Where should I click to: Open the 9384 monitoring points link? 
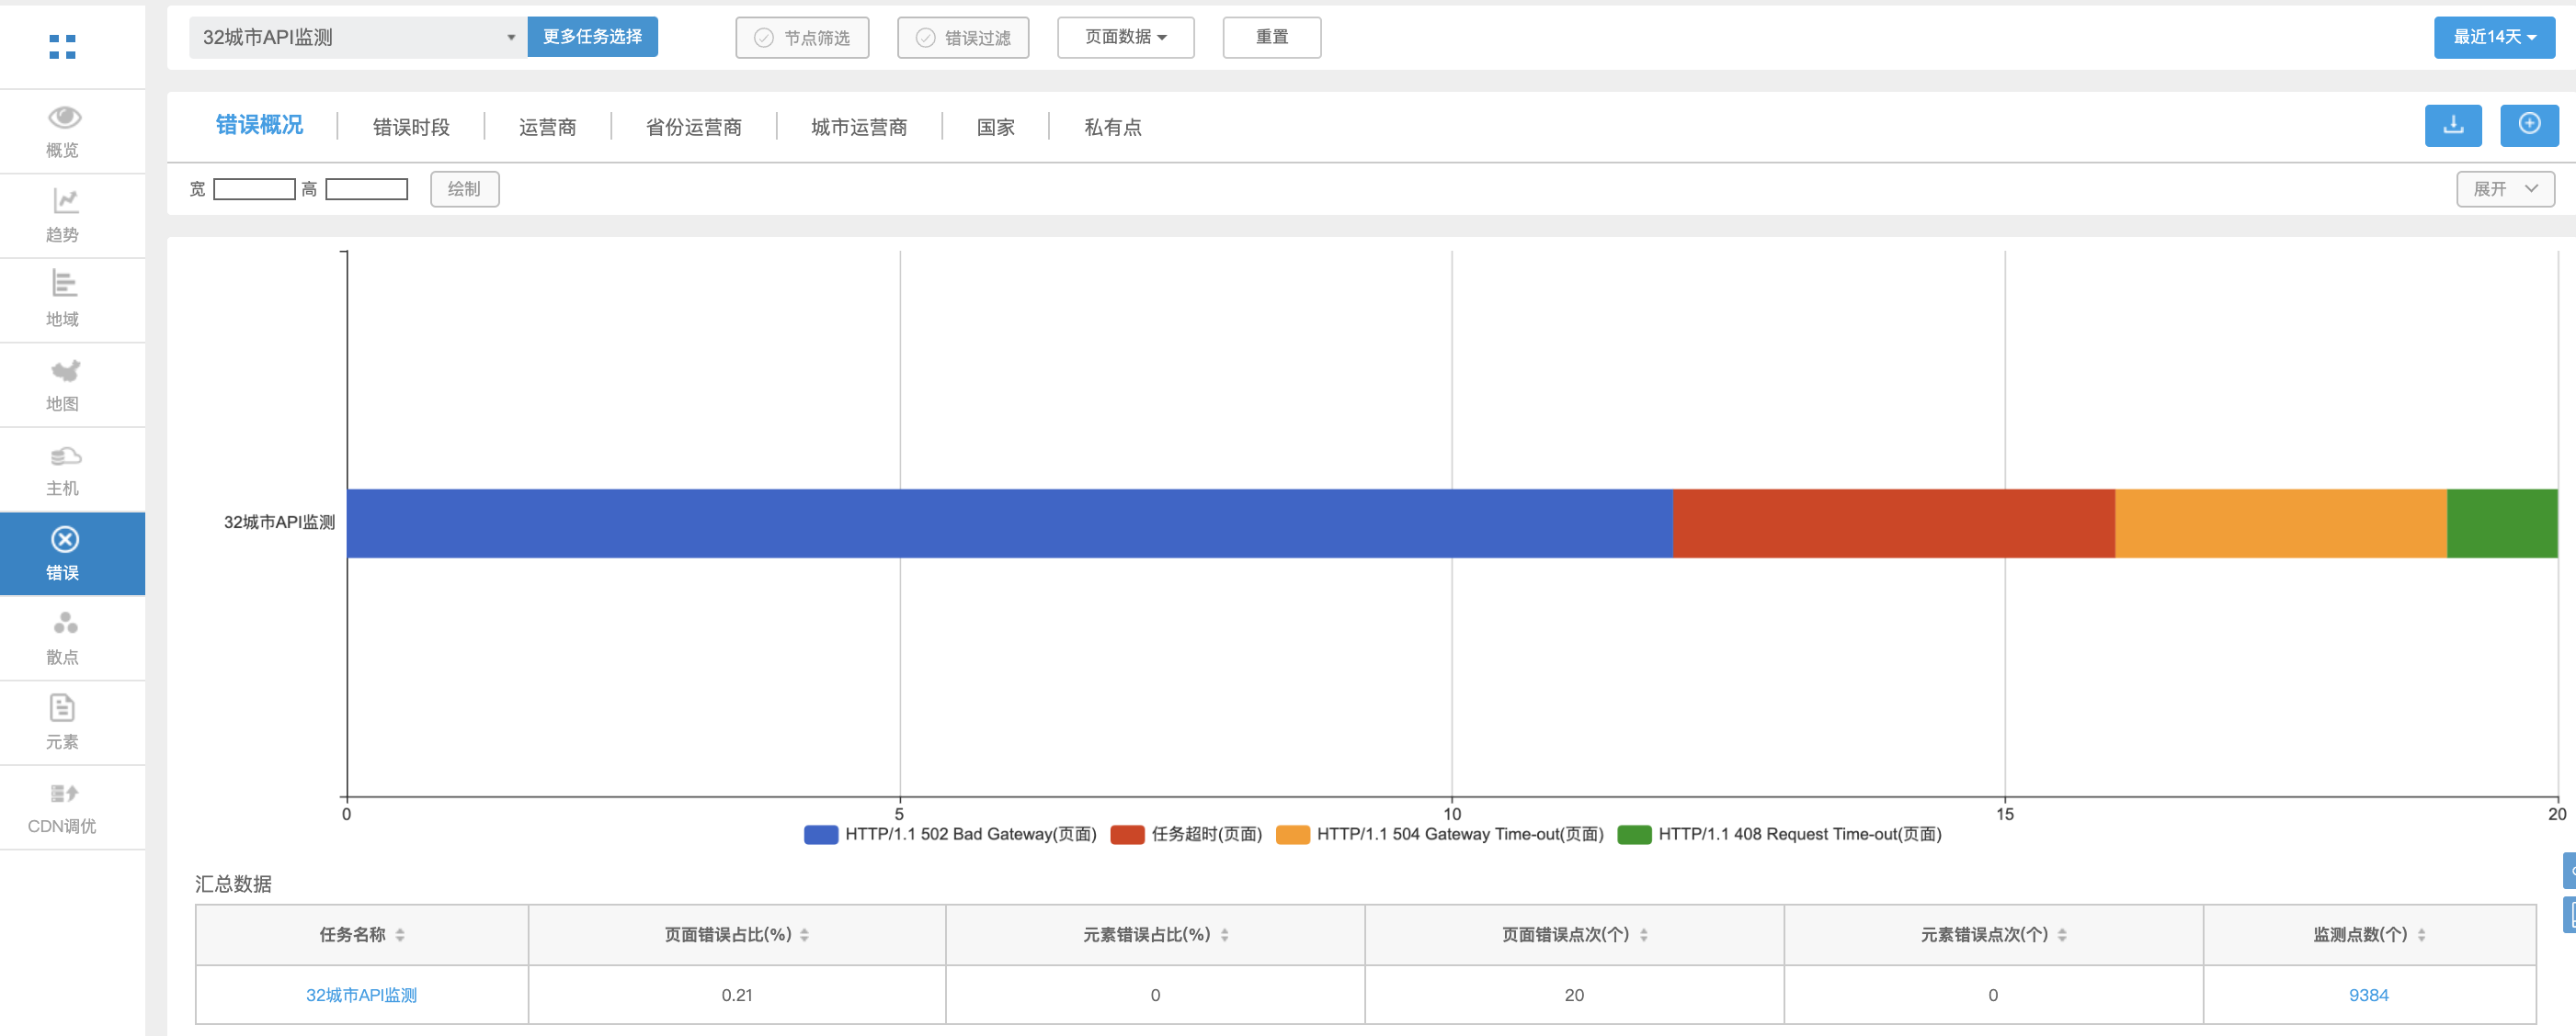pos(2367,995)
